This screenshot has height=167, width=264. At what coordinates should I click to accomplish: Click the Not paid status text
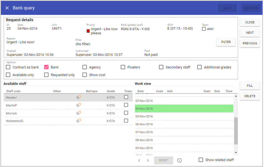point(151,55)
